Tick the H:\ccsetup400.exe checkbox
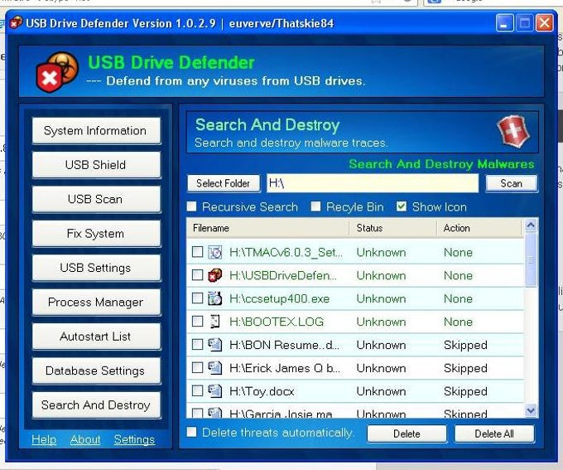 point(197,298)
